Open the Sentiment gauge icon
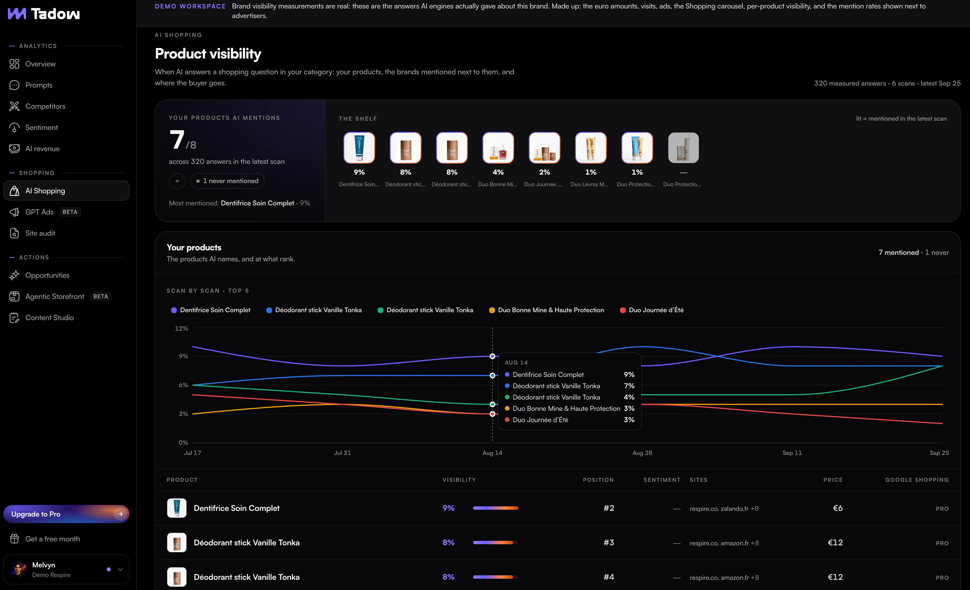The height and width of the screenshot is (590, 970). point(14,128)
